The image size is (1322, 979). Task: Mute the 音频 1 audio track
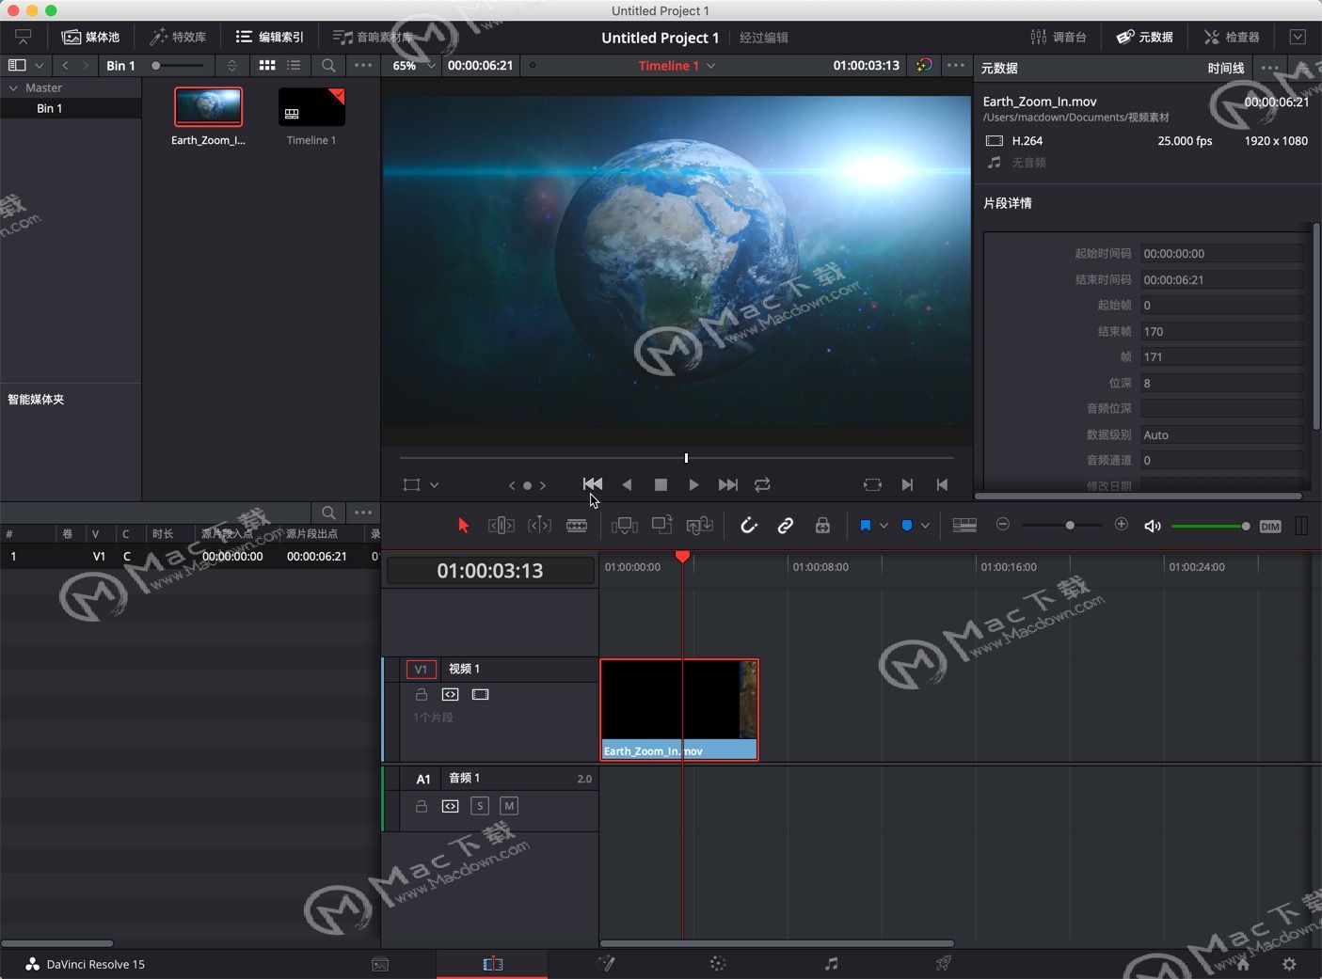point(509,806)
